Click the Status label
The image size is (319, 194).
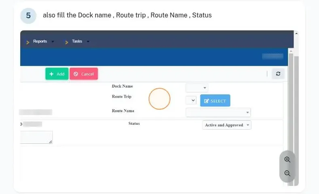pos(134,124)
